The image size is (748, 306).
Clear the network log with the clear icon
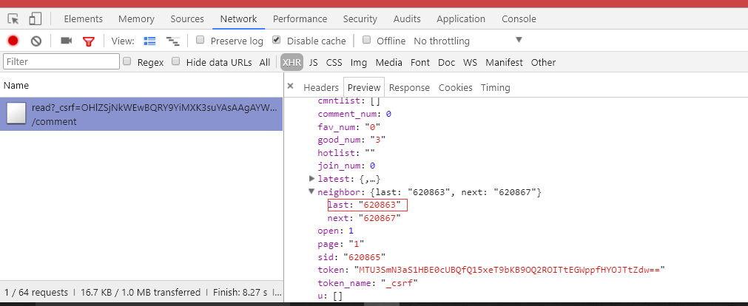pyautogui.click(x=36, y=41)
